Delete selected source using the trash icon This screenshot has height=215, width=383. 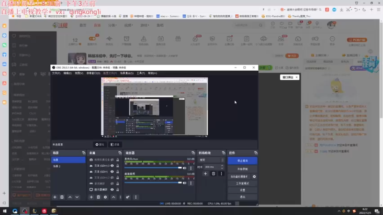point(98,197)
